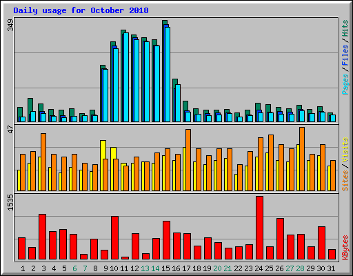Select day label 17 on the x-axis
Image resolution: width=353 pixels, height=276 pixels.
pyautogui.click(x=186, y=268)
